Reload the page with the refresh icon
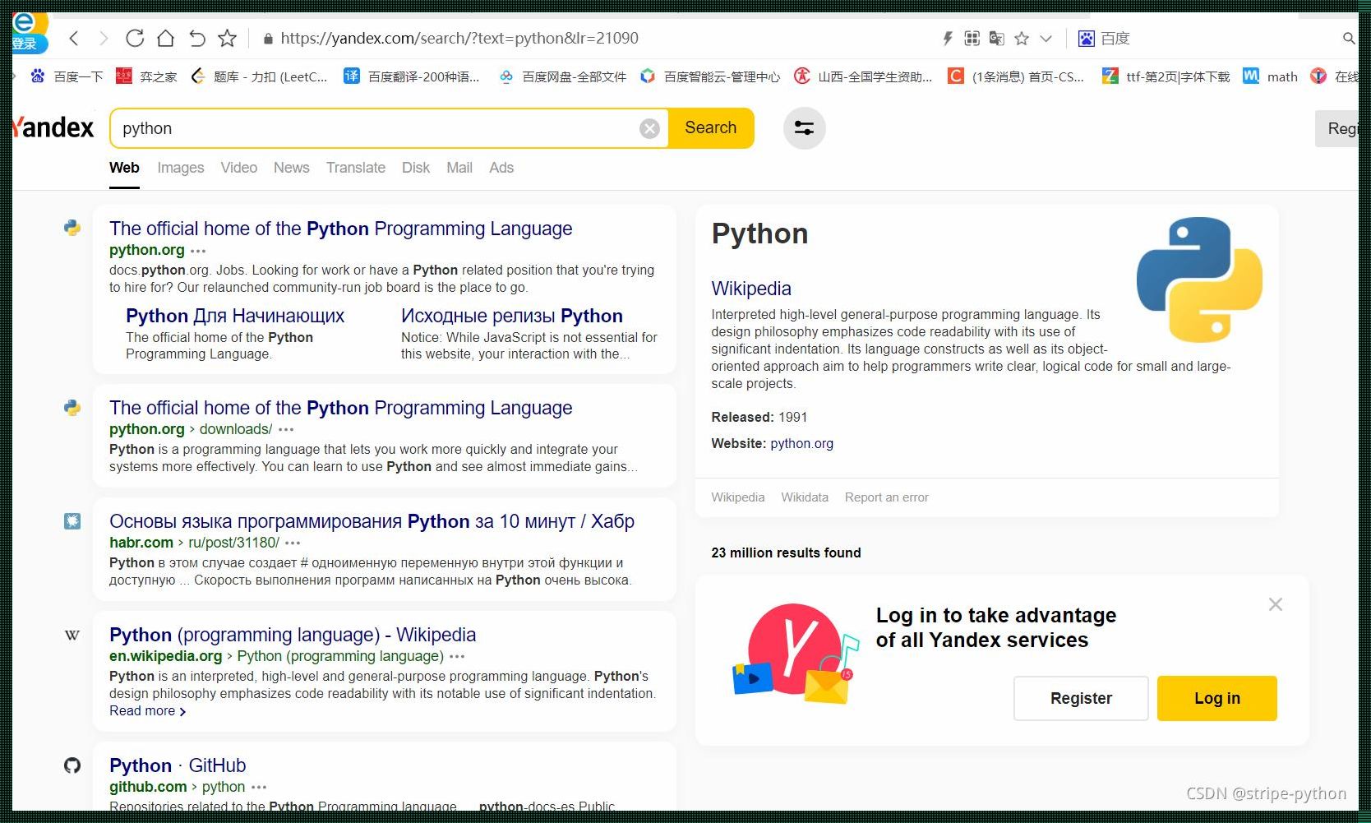1371x823 pixels. (x=135, y=38)
